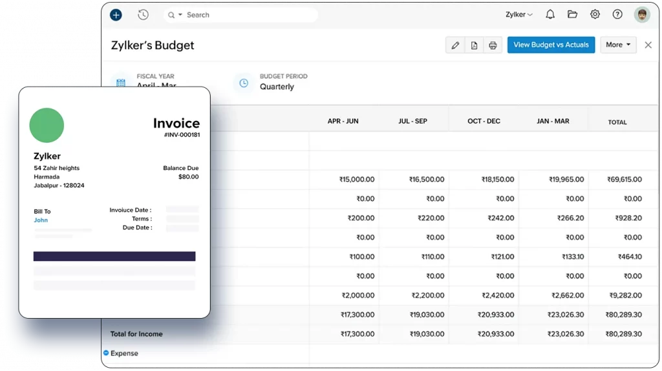Edit the budget with the pencil icon

coord(455,45)
